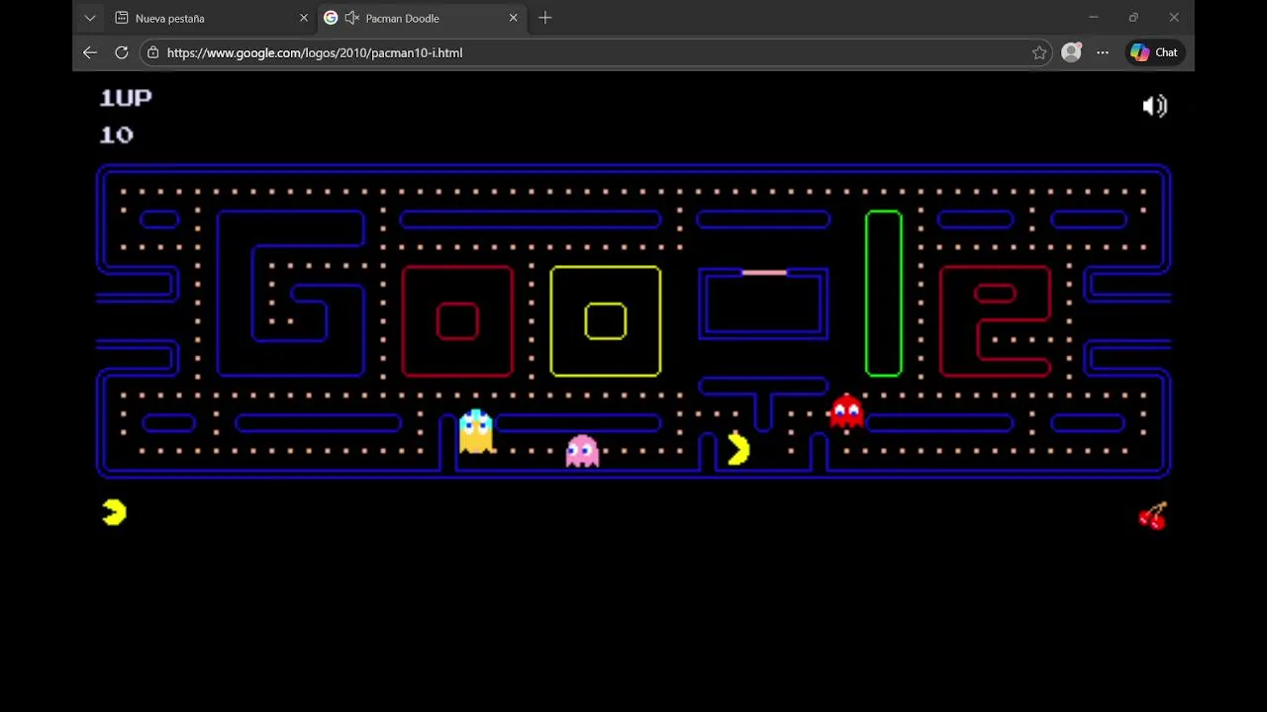Click the red ghost Blinky
This screenshot has height=712, width=1267.
point(846,410)
